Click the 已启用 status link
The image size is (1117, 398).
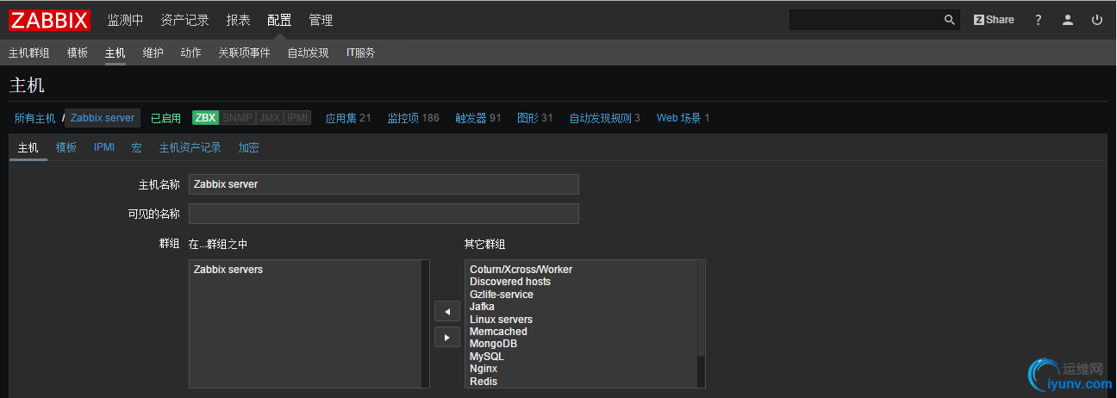(x=165, y=118)
